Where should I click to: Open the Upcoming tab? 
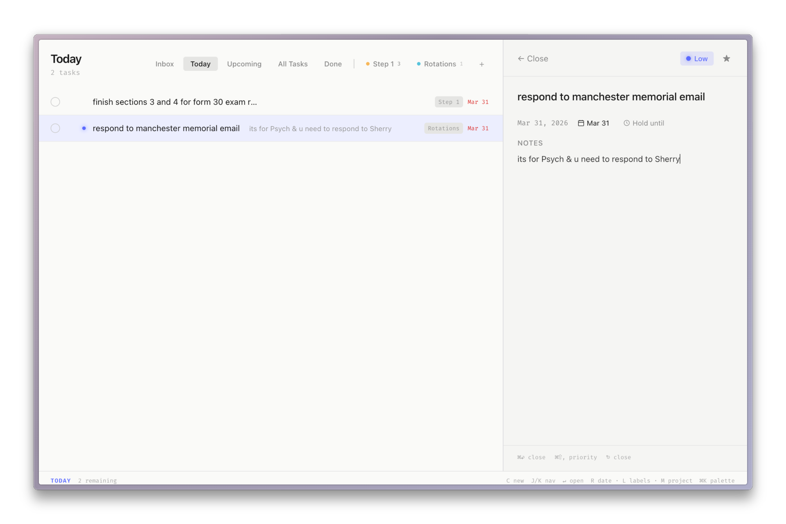(244, 64)
